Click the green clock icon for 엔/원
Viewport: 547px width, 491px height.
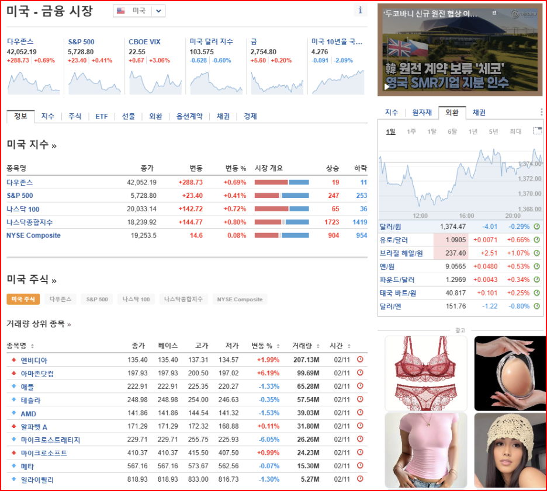pos(537,266)
